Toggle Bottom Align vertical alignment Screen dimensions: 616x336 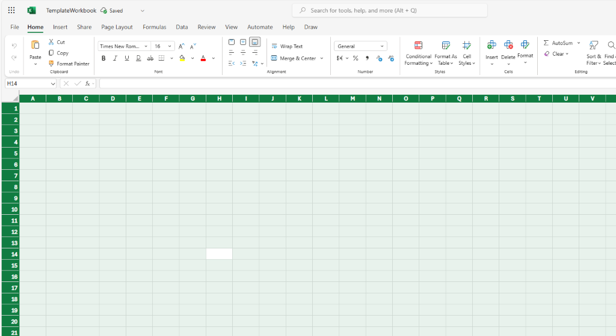pyautogui.click(x=255, y=42)
